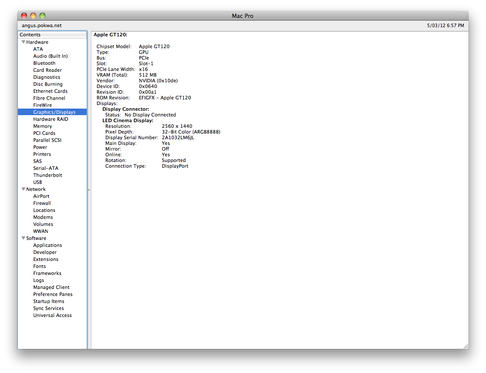Click the Mac Pro window title
486x373 pixels.
242,16
